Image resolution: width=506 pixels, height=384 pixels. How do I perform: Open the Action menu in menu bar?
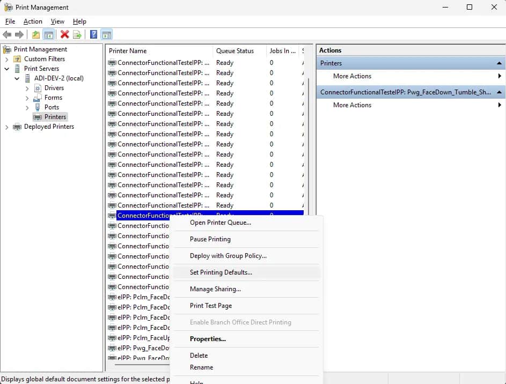(33, 21)
